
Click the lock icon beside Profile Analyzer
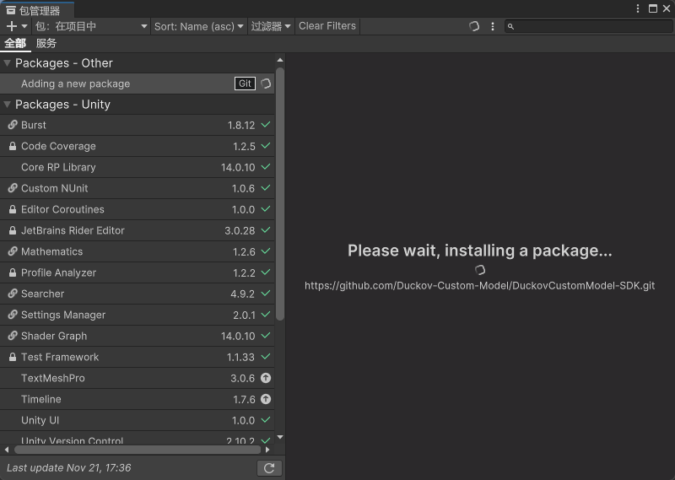13,273
